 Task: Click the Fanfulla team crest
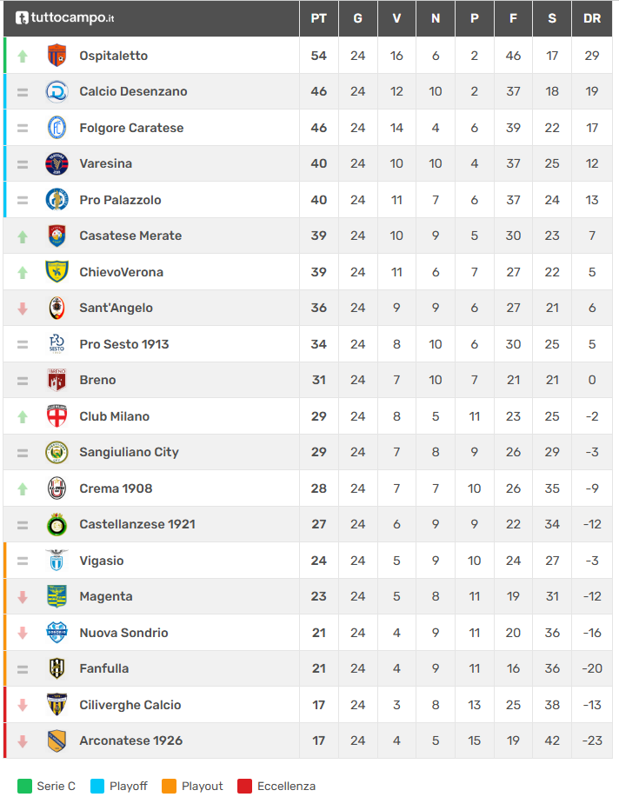pyautogui.click(x=57, y=668)
